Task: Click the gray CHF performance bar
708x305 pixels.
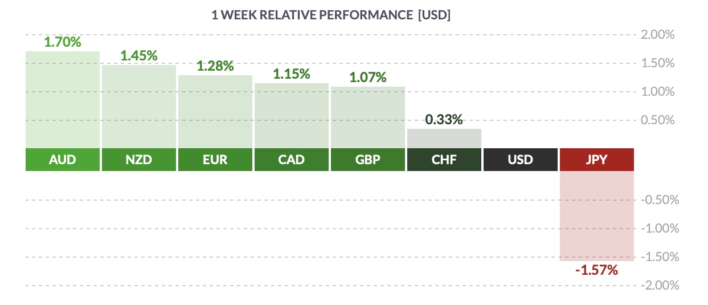Action: (444, 139)
